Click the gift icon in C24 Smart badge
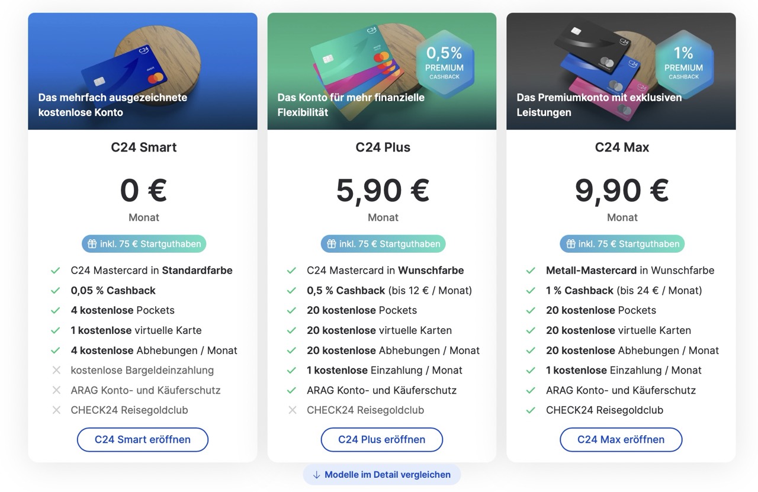758x492 pixels. pyautogui.click(x=92, y=244)
